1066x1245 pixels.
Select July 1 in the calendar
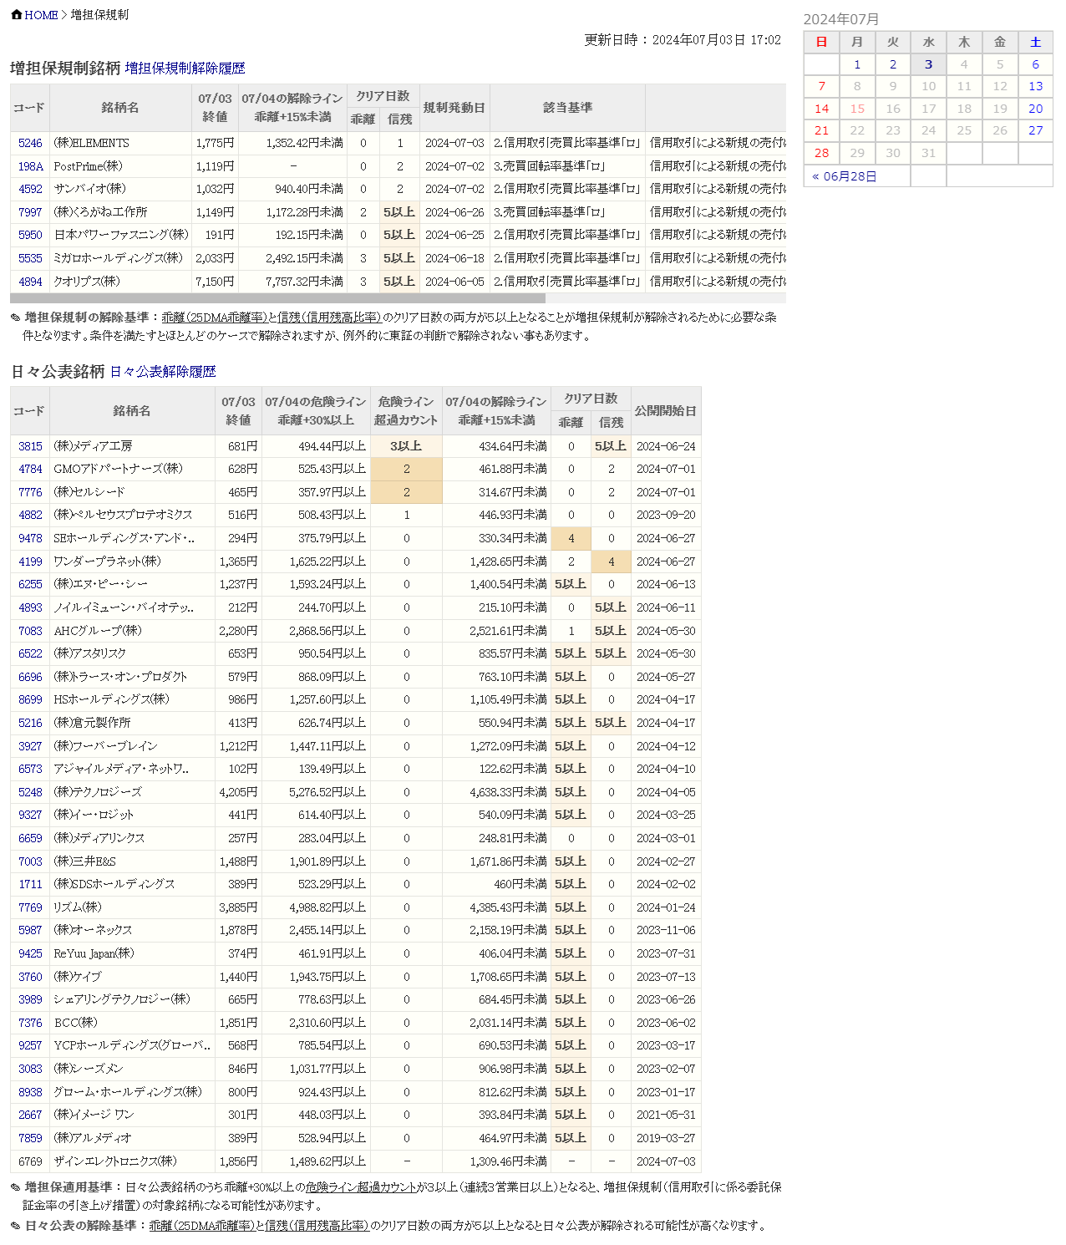[x=857, y=64]
